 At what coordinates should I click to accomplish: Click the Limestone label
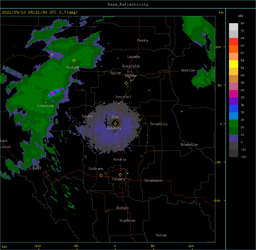[45, 106]
